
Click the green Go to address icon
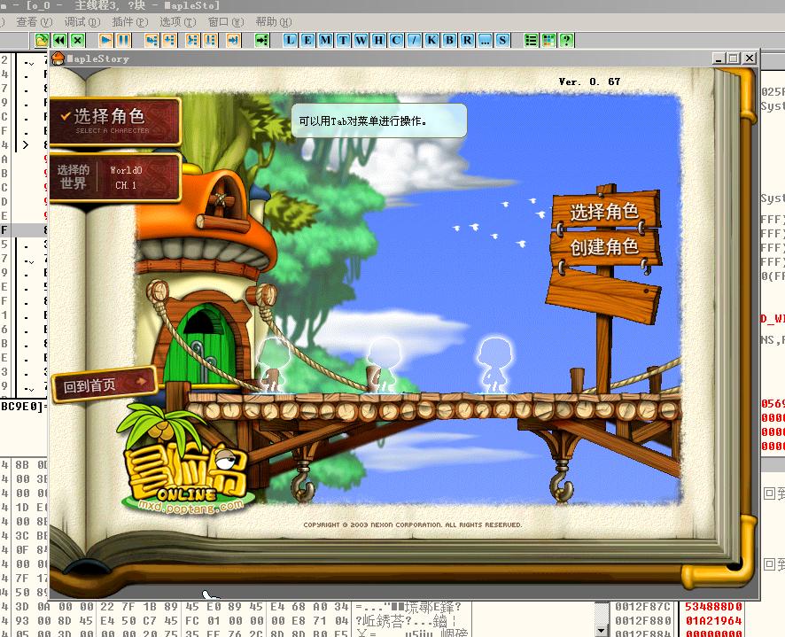coord(262,40)
